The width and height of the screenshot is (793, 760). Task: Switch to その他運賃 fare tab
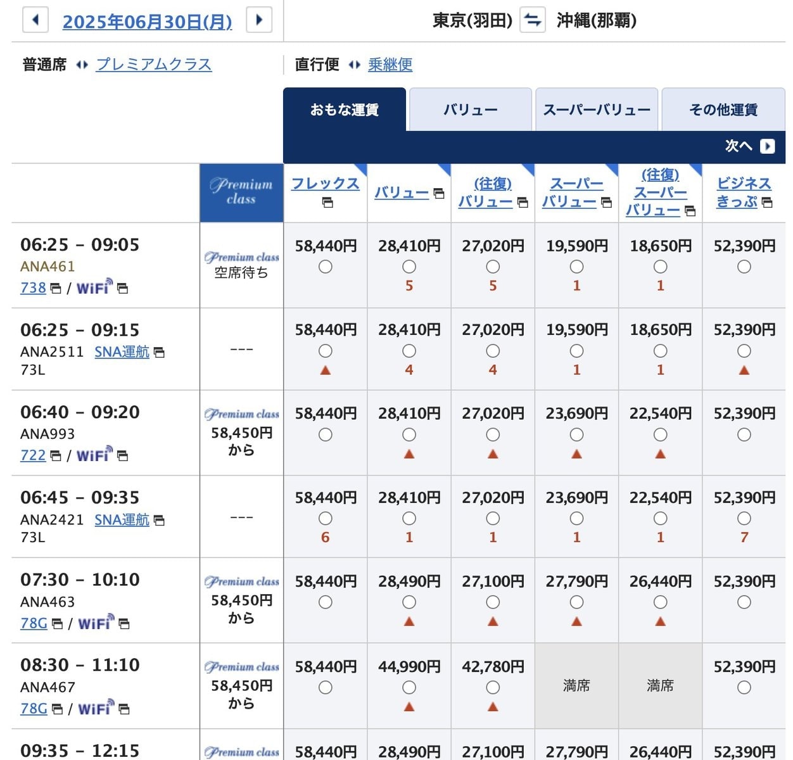(x=723, y=110)
